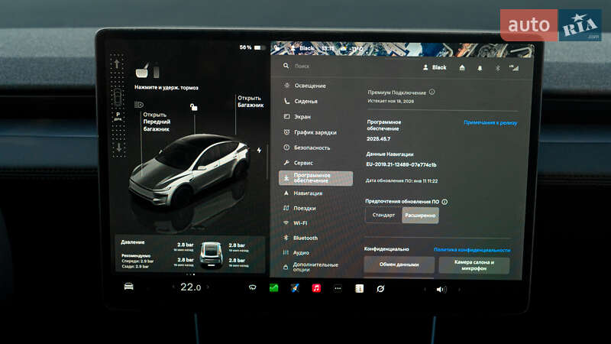
Task: Tap the car controls icon in bottom bar
Action: (128, 287)
